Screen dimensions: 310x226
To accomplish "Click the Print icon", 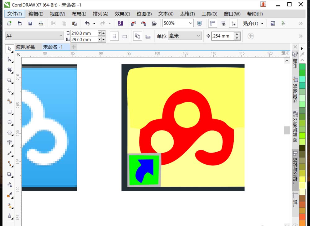I will [41, 23].
